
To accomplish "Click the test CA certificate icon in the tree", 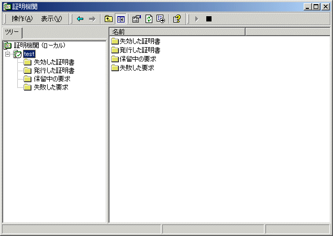I will tap(17, 54).
